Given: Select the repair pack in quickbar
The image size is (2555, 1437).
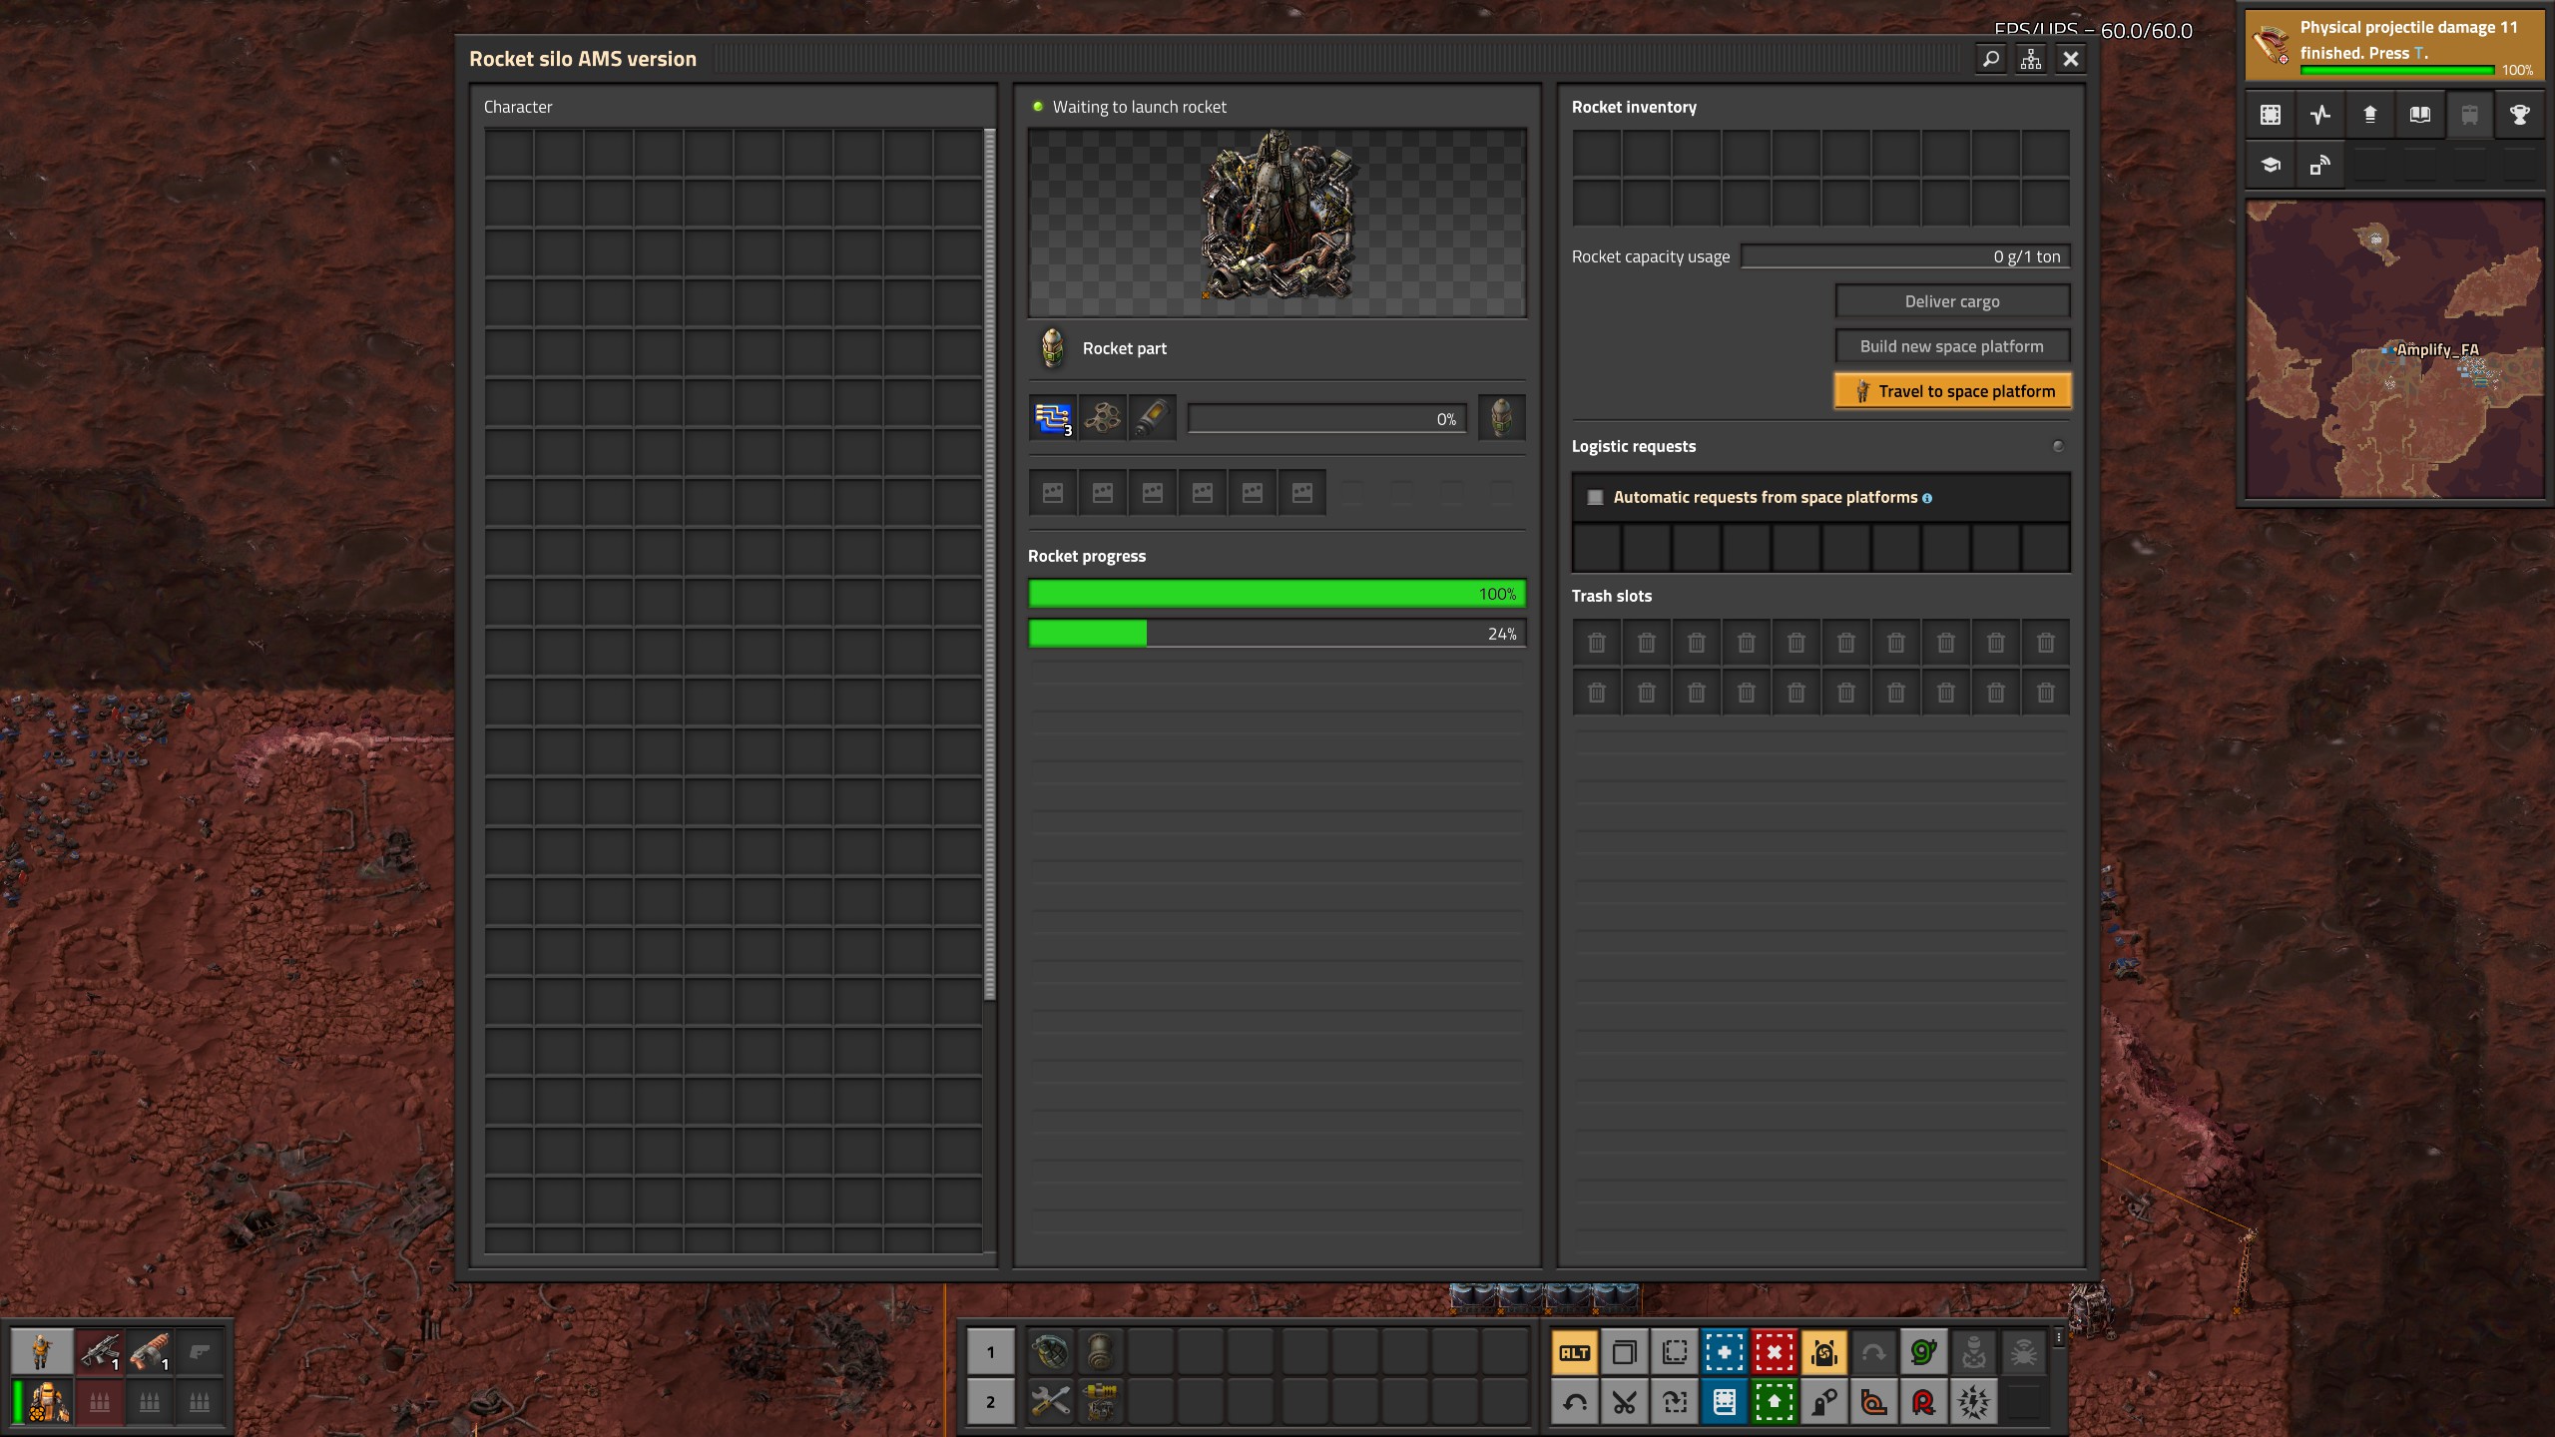Looking at the screenshot, I should (1050, 1402).
